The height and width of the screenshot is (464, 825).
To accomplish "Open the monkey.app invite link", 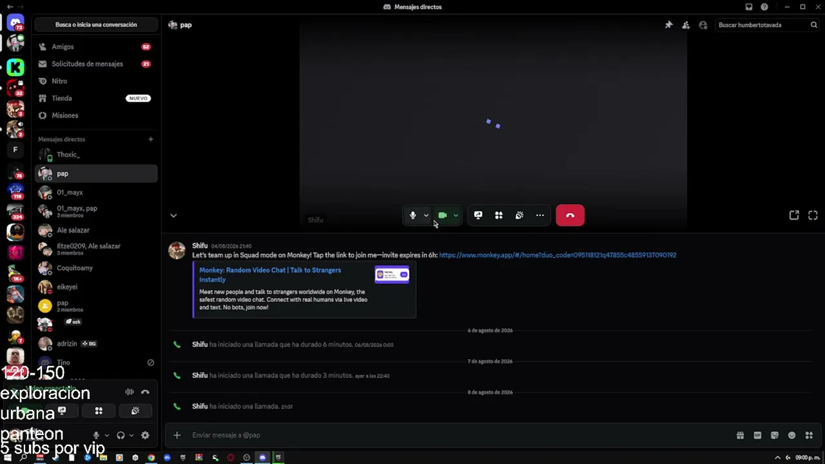I will tap(558, 255).
